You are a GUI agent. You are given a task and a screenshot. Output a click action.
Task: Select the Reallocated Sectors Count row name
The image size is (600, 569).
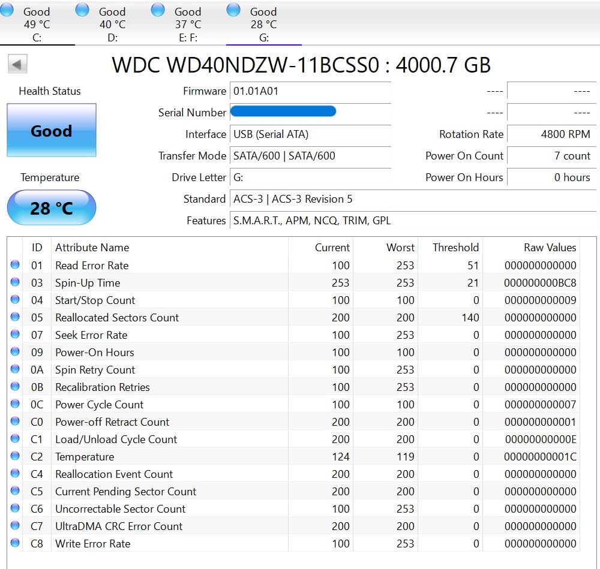click(x=117, y=318)
